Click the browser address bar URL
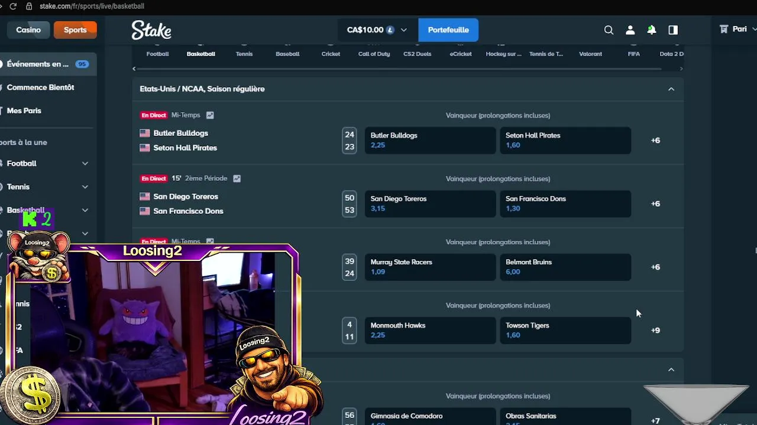757x425 pixels. point(92,6)
